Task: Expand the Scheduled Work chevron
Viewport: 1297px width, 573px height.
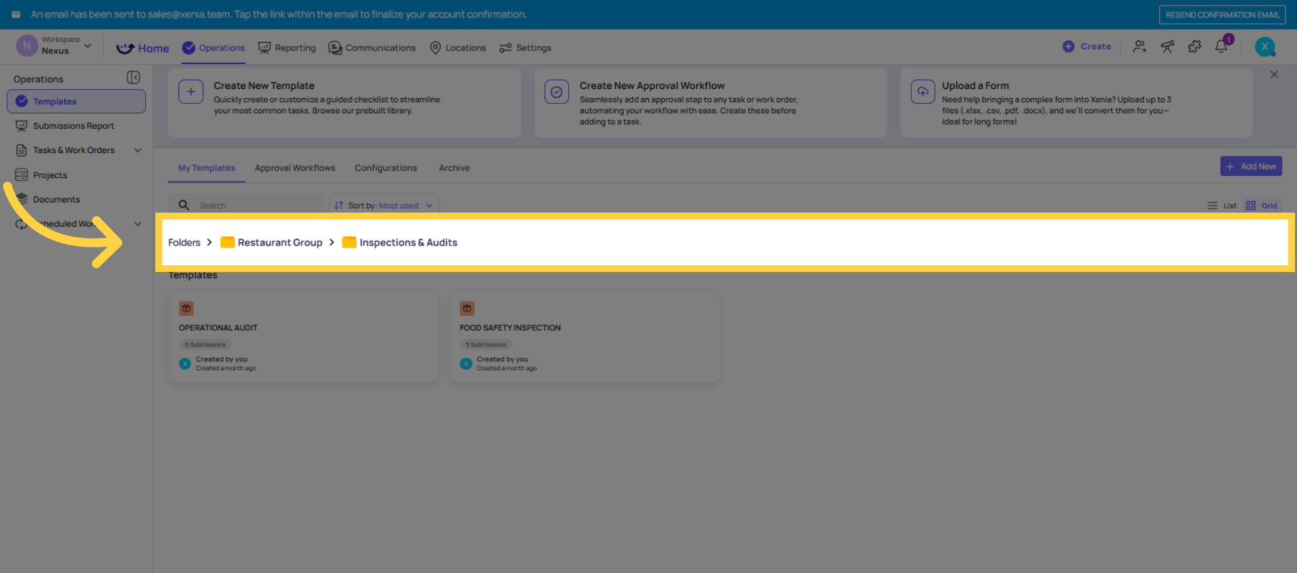Action: click(x=138, y=224)
